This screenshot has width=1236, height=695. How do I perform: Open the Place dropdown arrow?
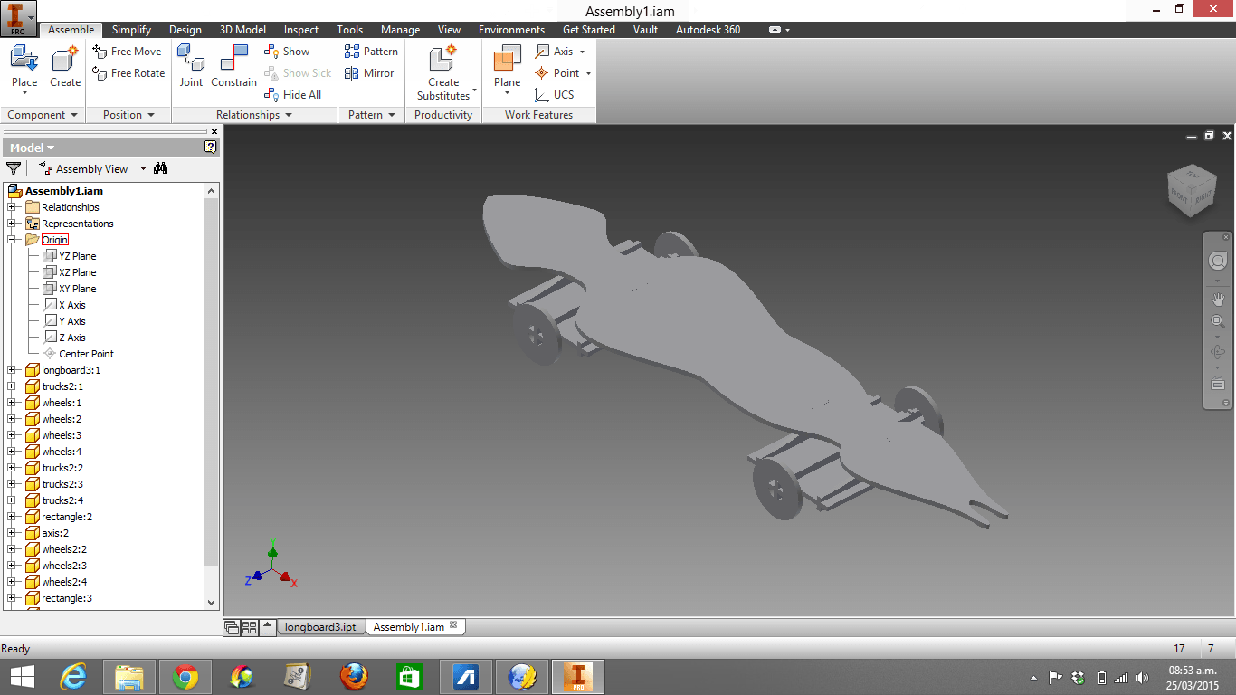(x=24, y=93)
